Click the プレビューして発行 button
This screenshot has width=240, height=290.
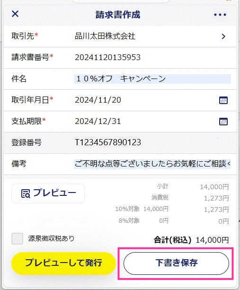(x=63, y=263)
